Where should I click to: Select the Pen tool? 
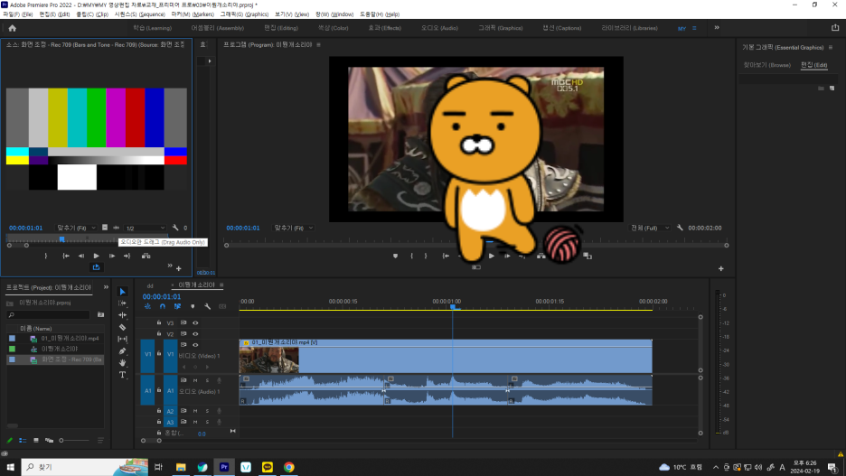pos(123,351)
